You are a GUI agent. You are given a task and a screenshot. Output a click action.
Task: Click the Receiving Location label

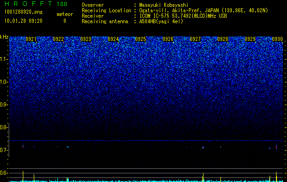pyautogui.click(x=106, y=10)
